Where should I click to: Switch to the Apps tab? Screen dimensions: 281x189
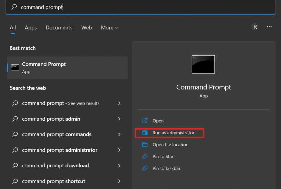(31, 28)
